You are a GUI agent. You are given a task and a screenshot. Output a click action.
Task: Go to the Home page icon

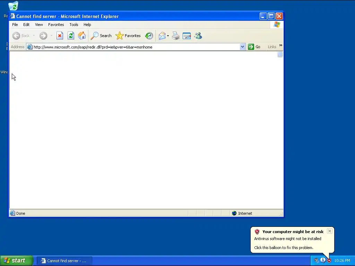[82, 36]
